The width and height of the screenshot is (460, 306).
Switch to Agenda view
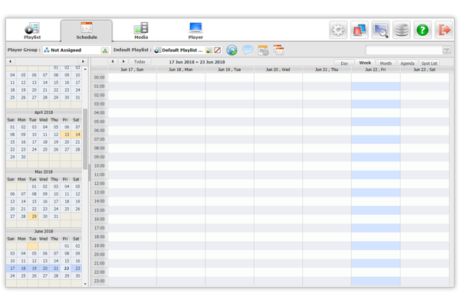pyautogui.click(x=407, y=63)
